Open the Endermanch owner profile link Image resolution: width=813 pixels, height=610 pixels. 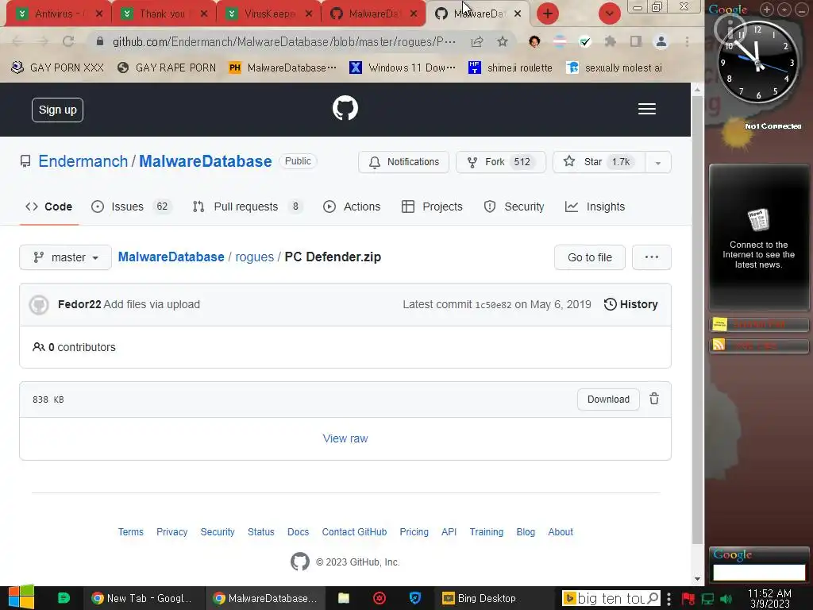point(83,161)
